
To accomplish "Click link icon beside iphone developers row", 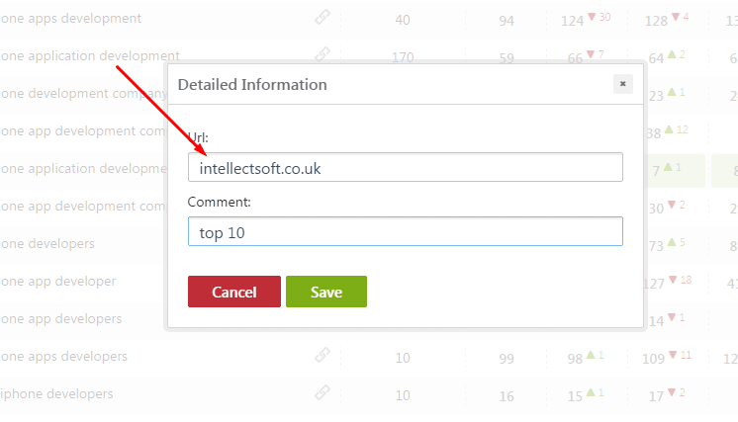I will pyautogui.click(x=323, y=392).
